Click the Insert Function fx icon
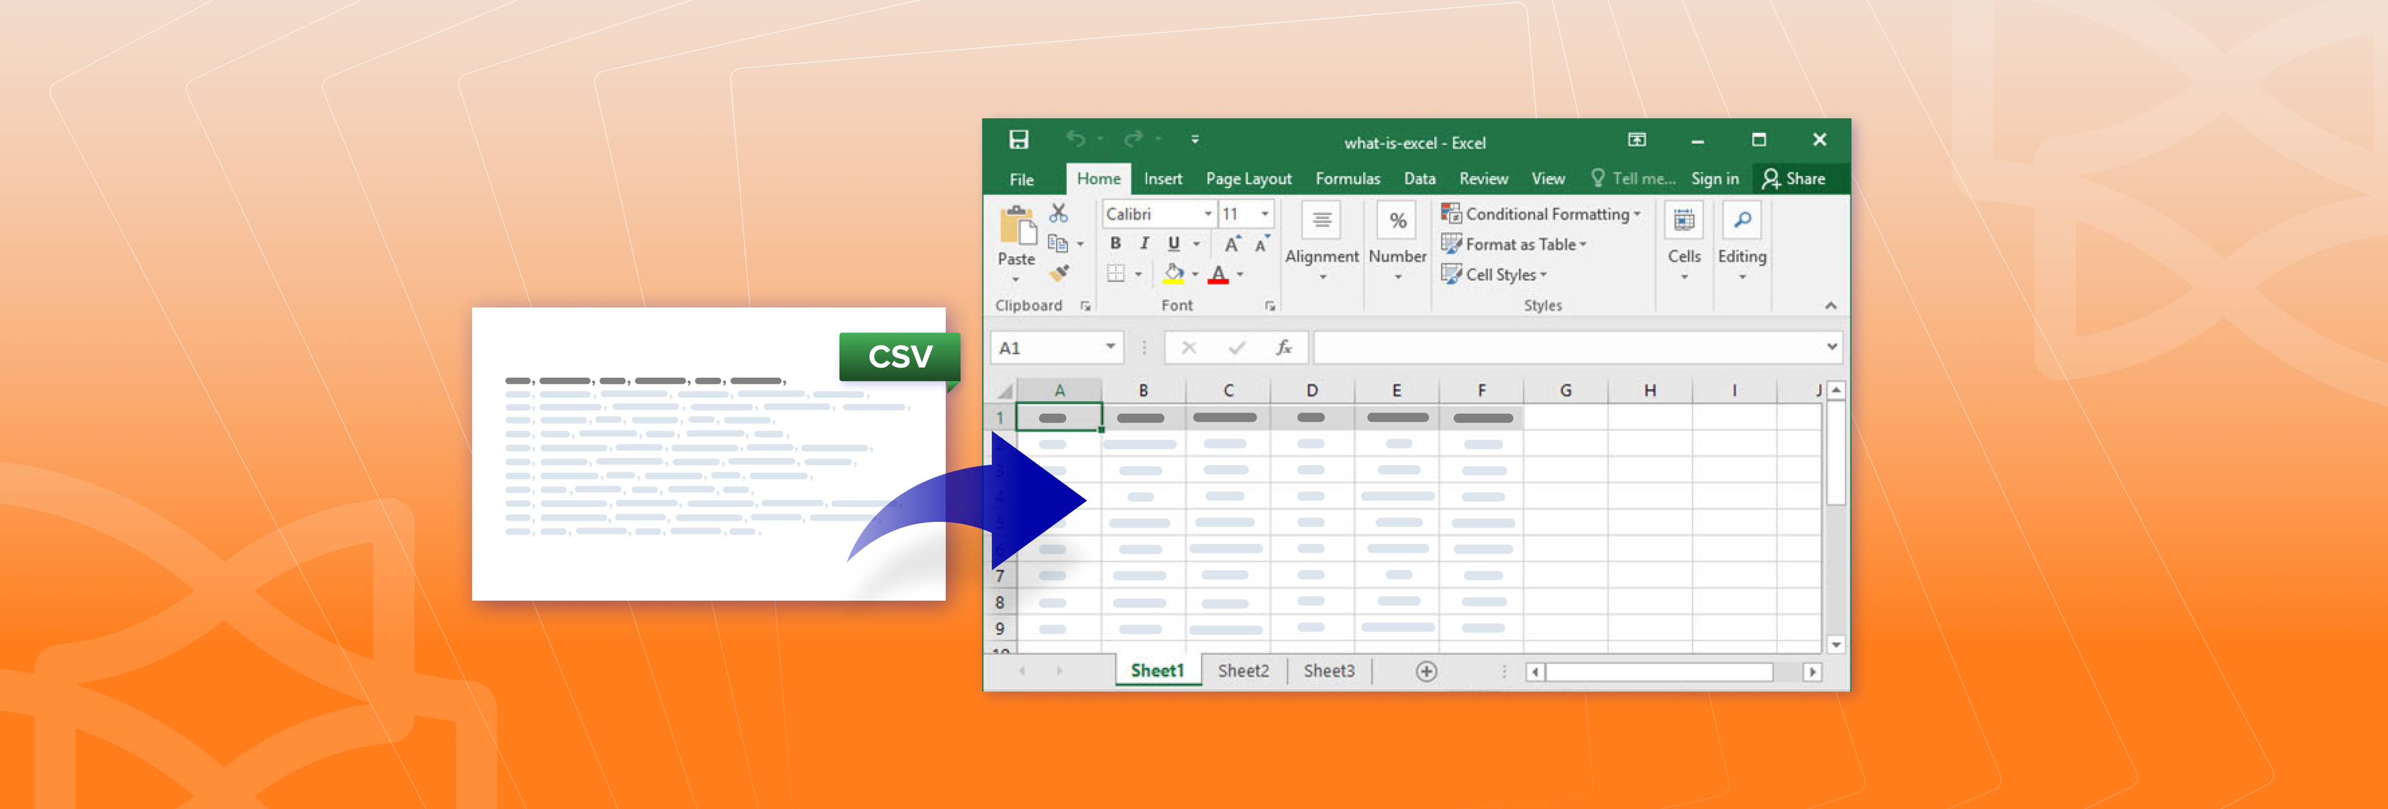This screenshot has width=2388, height=809. tap(1284, 347)
